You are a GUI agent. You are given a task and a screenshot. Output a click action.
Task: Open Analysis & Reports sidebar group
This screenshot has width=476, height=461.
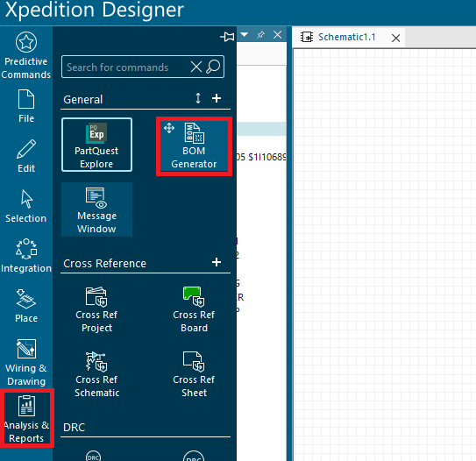[26, 419]
